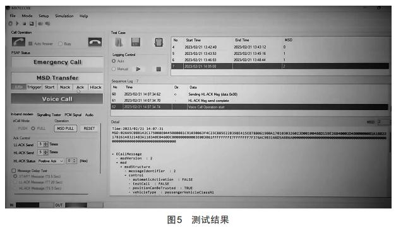The image size is (396, 228).
Task: Click the green answer call phone icon
Action: 18,42
